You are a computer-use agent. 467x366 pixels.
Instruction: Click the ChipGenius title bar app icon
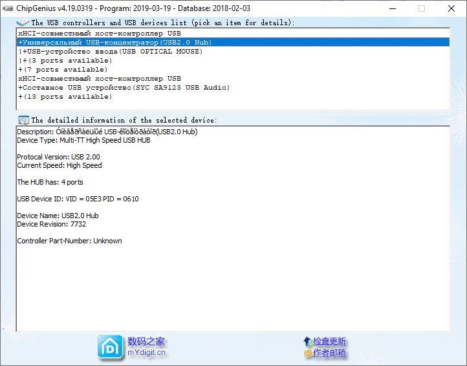[x=8, y=8]
